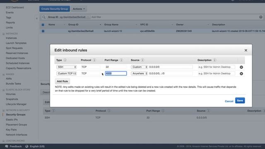Click the Type column info icon

(x=65, y=60)
